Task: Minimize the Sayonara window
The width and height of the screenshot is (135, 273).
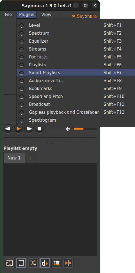Action: 75,6
